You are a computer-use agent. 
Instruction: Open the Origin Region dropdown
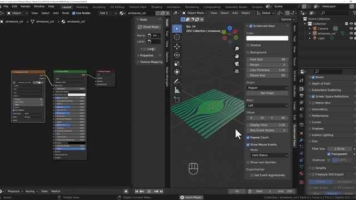267,88
